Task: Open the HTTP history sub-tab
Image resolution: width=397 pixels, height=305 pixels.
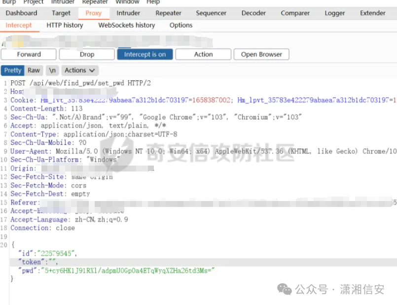Action: coord(65,25)
